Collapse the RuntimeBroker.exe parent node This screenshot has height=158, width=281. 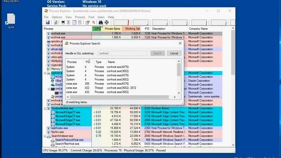(45, 108)
